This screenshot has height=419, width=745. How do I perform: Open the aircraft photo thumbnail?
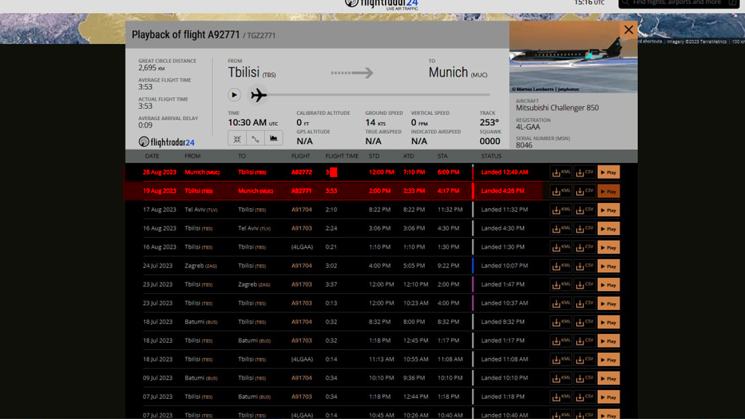pos(573,57)
